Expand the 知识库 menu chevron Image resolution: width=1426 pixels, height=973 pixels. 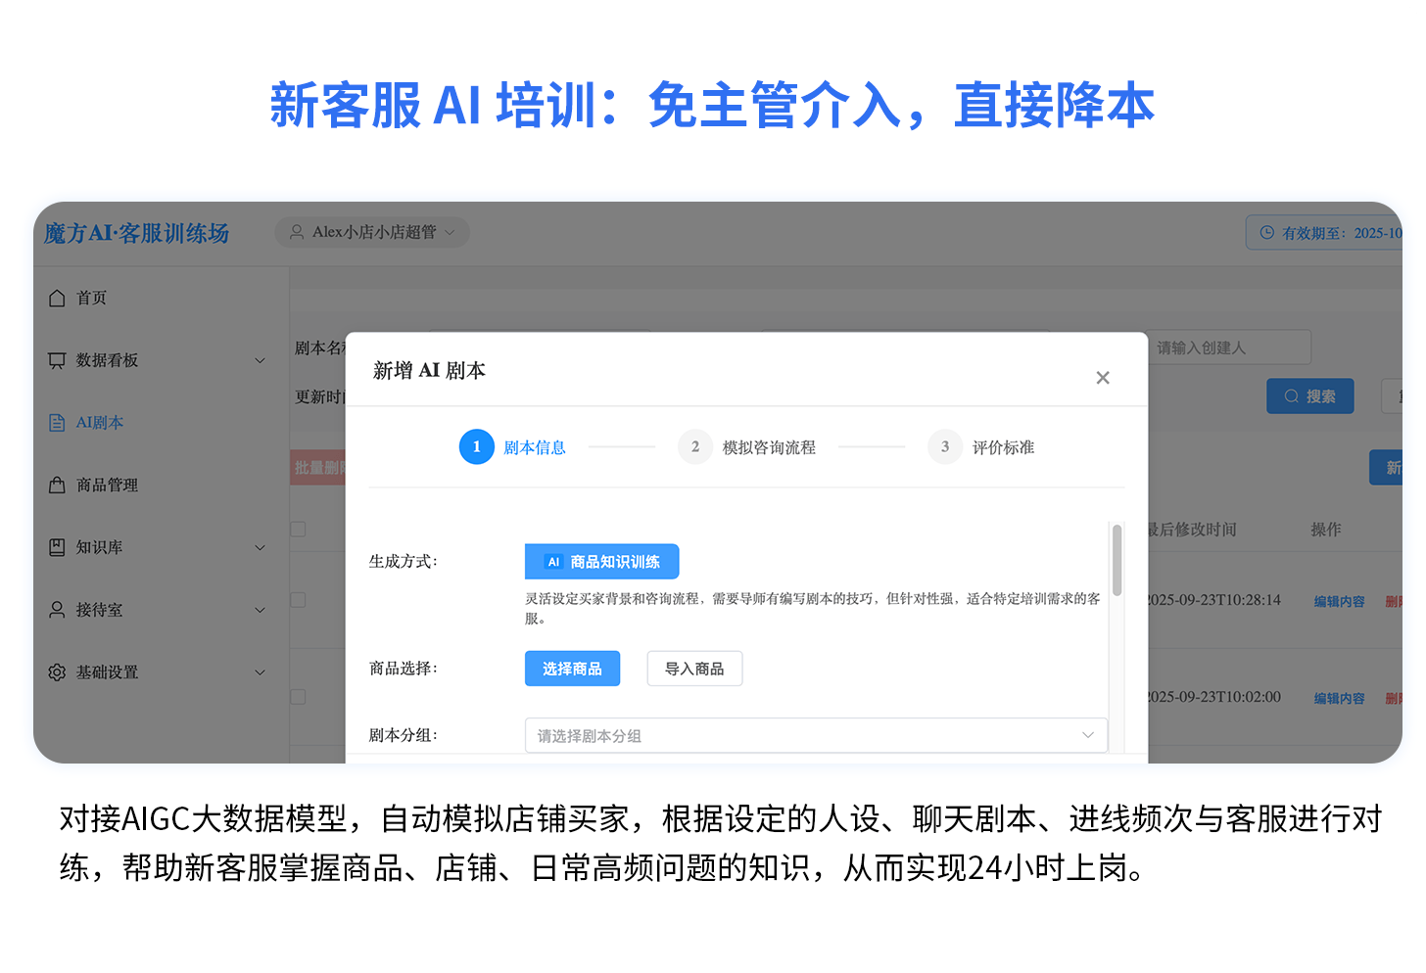point(260,547)
